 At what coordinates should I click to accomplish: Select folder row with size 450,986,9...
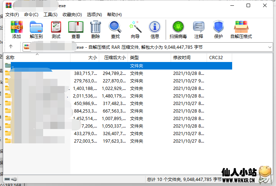[118, 104]
